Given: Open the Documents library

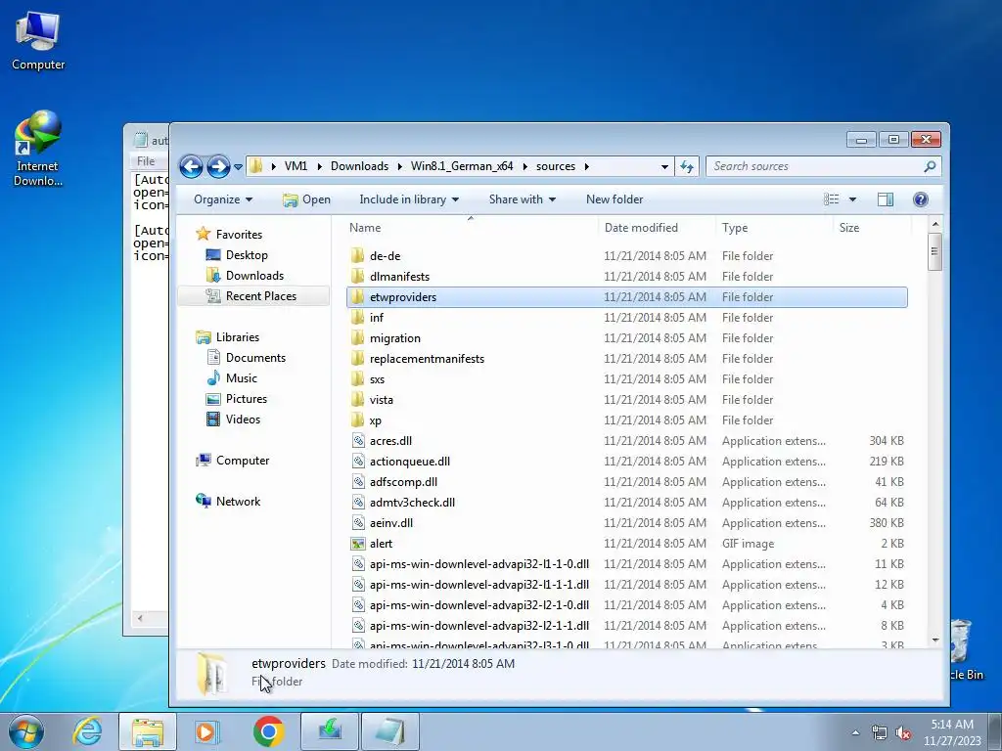Looking at the screenshot, I should tap(255, 358).
